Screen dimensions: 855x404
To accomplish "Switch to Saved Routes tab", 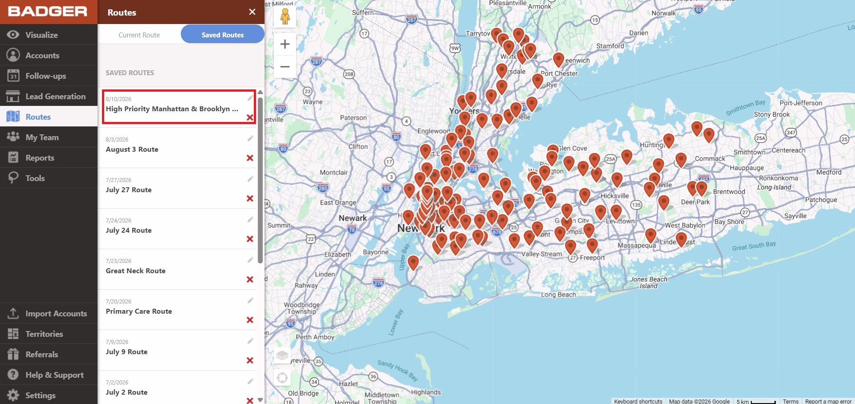I will tap(223, 34).
